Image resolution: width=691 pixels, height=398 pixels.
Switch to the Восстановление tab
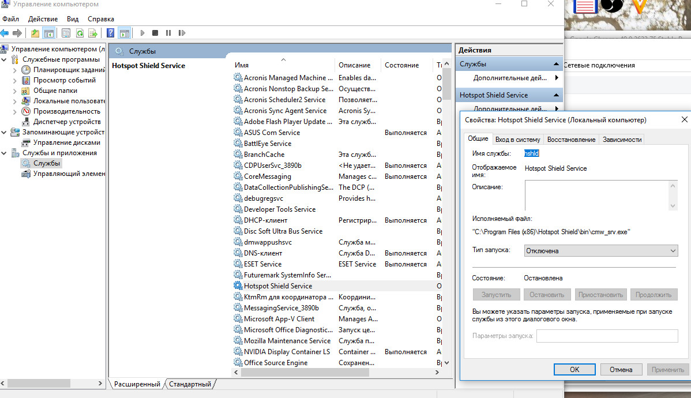point(570,140)
